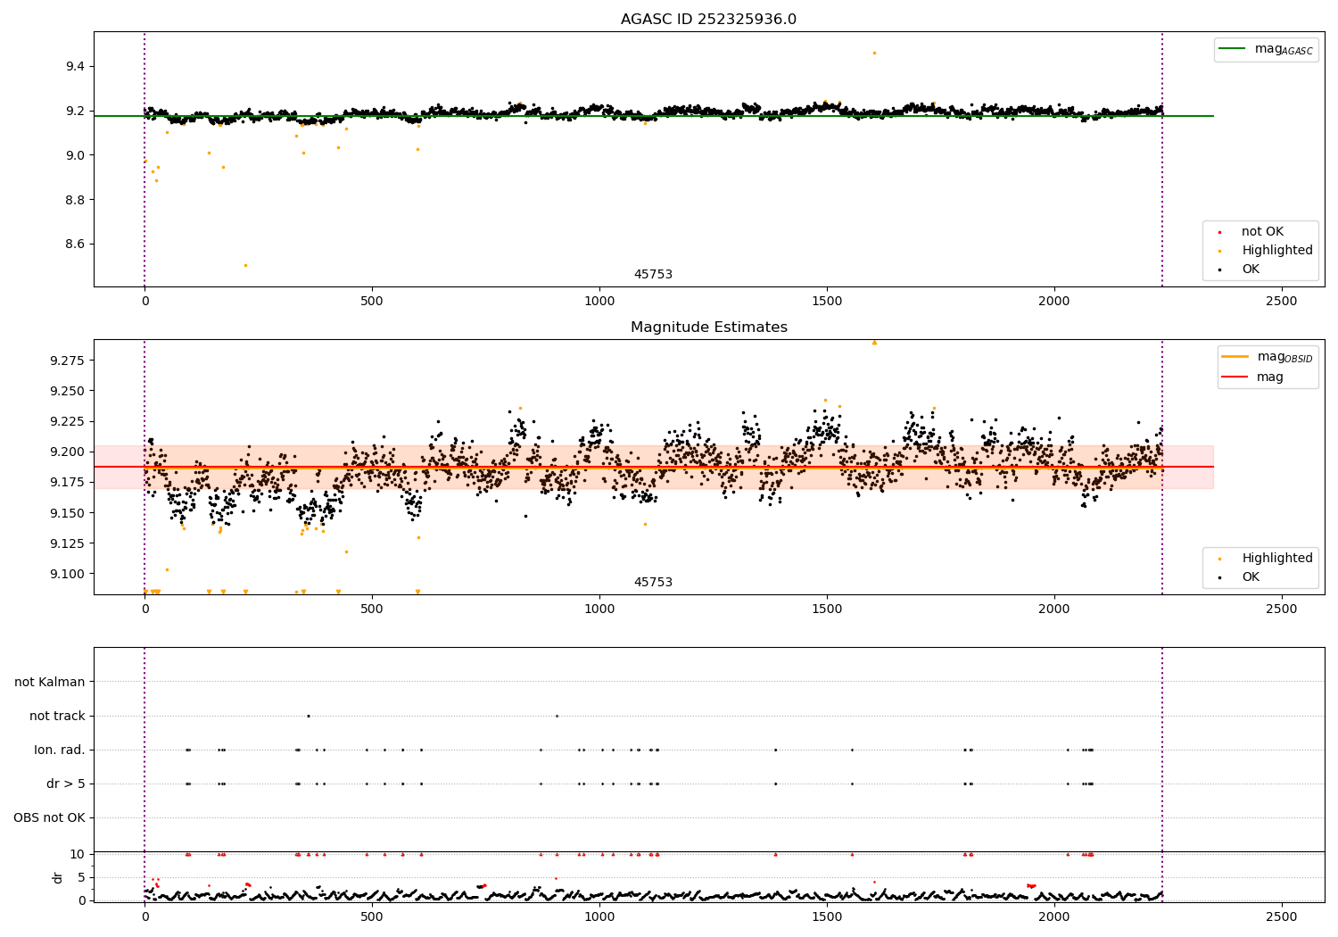The height and width of the screenshot is (937, 1338).
Task: Click the '45753' label in Magnitude Estimates plot
Action: point(653,583)
